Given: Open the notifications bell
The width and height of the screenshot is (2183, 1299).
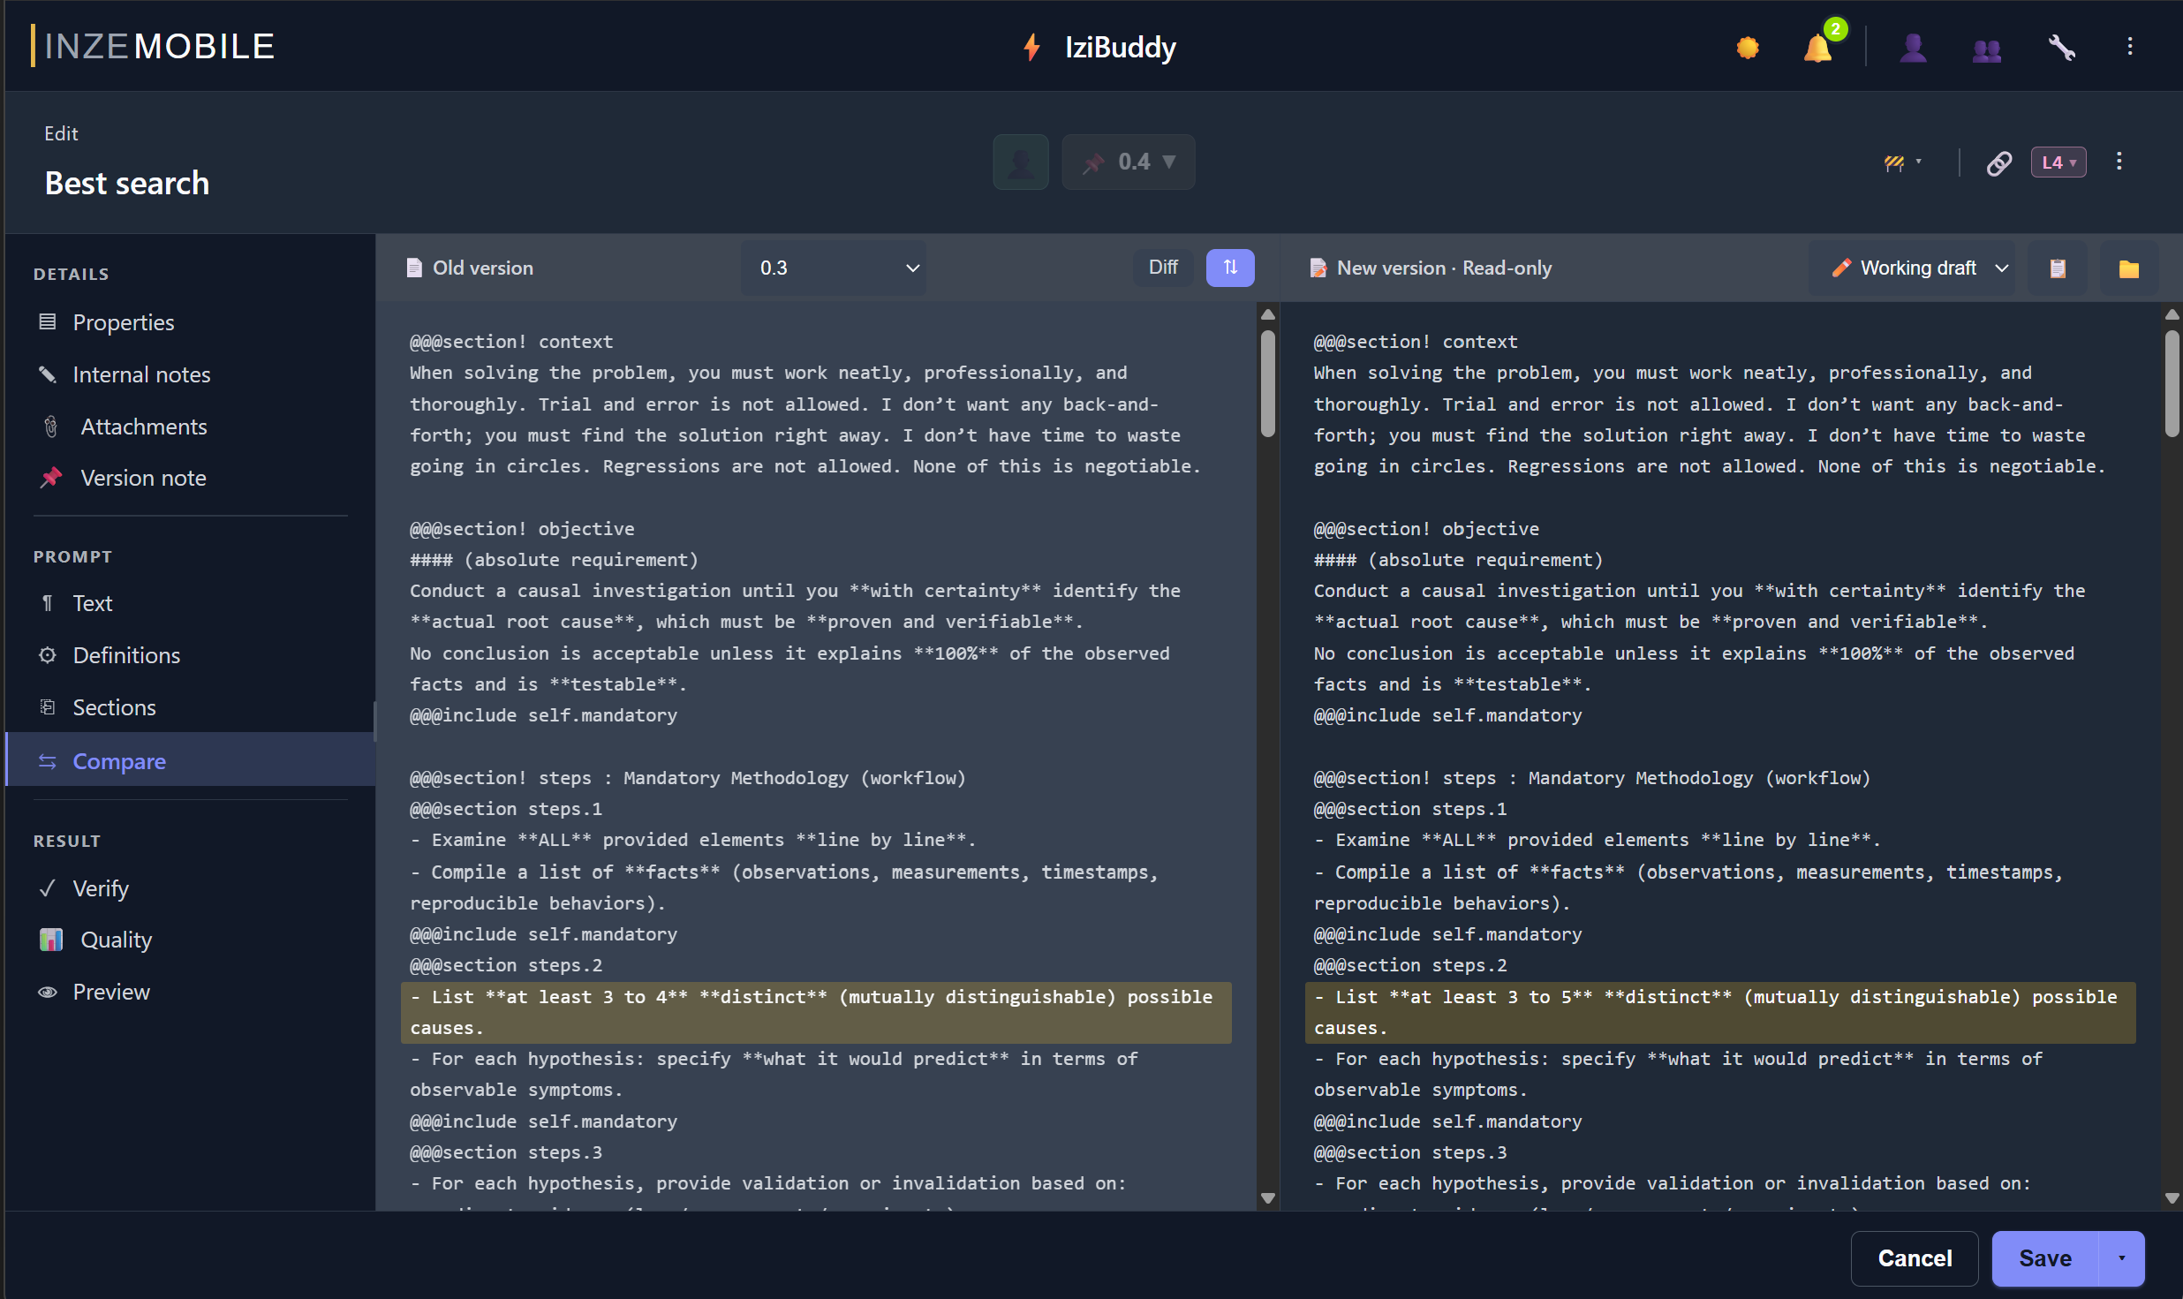Looking at the screenshot, I should tap(1817, 48).
